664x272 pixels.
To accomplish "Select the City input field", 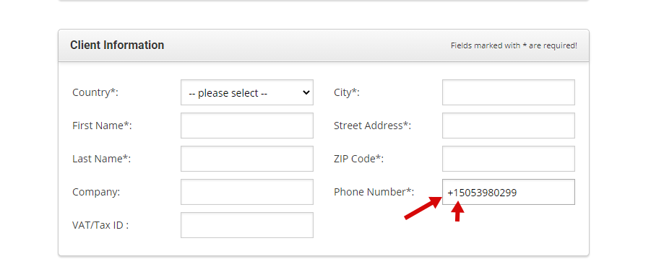I will pos(509,92).
